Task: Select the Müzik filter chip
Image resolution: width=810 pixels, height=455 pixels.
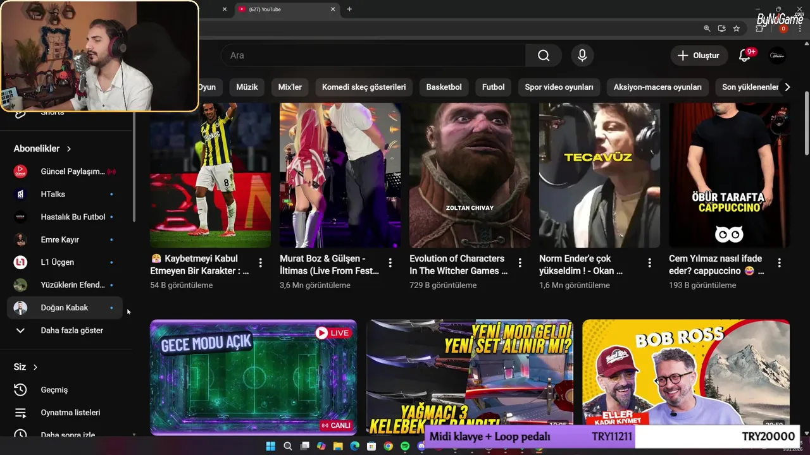Action: point(247,87)
